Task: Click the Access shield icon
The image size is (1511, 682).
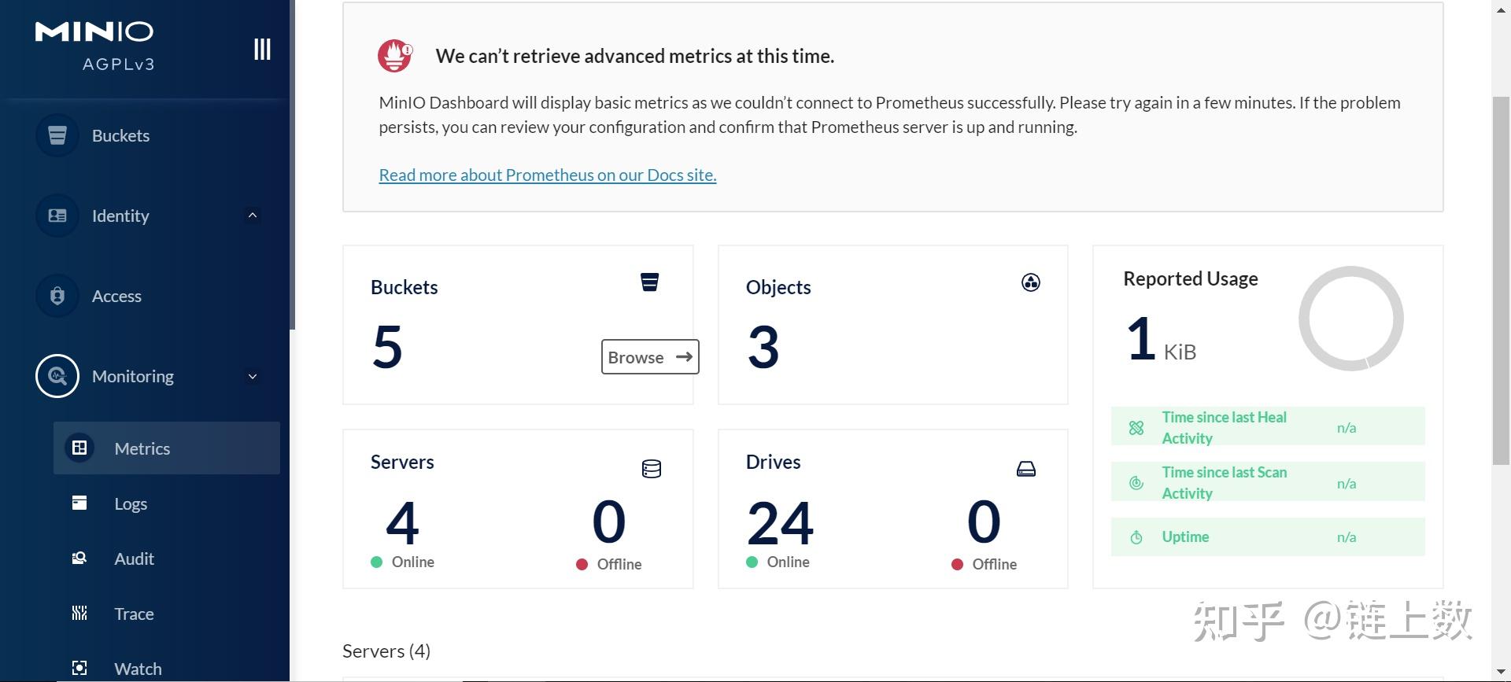Action: [x=57, y=296]
